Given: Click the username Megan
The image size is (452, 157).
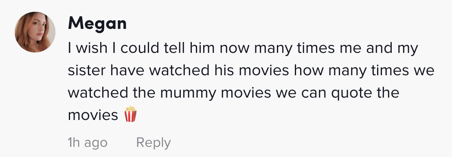Looking at the screenshot, I should [97, 23].
